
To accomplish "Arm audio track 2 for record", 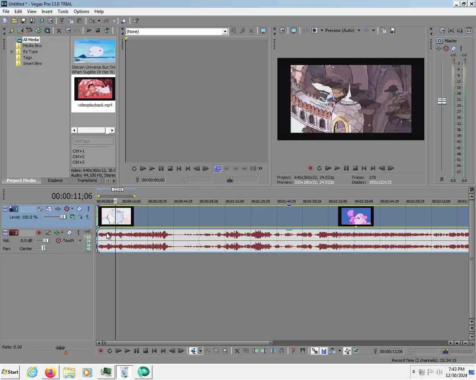I will coord(39,233).
